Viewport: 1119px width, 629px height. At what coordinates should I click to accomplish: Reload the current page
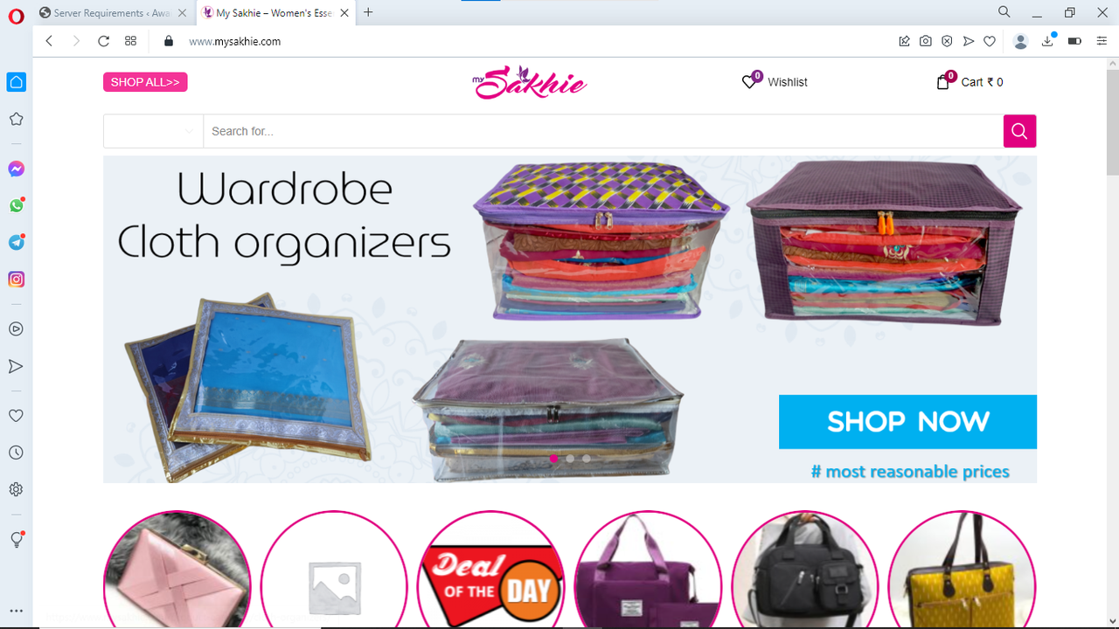tap(103, 41)
